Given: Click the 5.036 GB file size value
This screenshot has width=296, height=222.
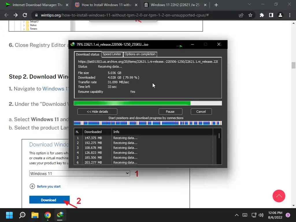Looking at the screenshot, I should pos(114,73).
